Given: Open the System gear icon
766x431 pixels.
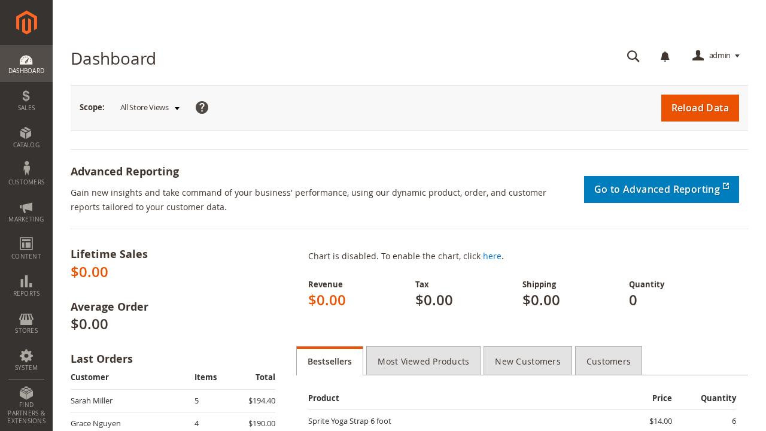Looking at the screenshot, I should pyautogui.click(x=26, y=356).
